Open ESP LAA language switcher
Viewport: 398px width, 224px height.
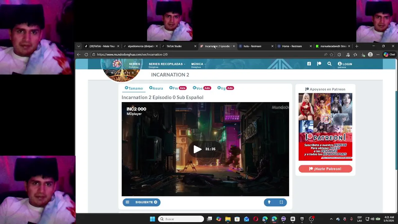click(x=360, y=219)
